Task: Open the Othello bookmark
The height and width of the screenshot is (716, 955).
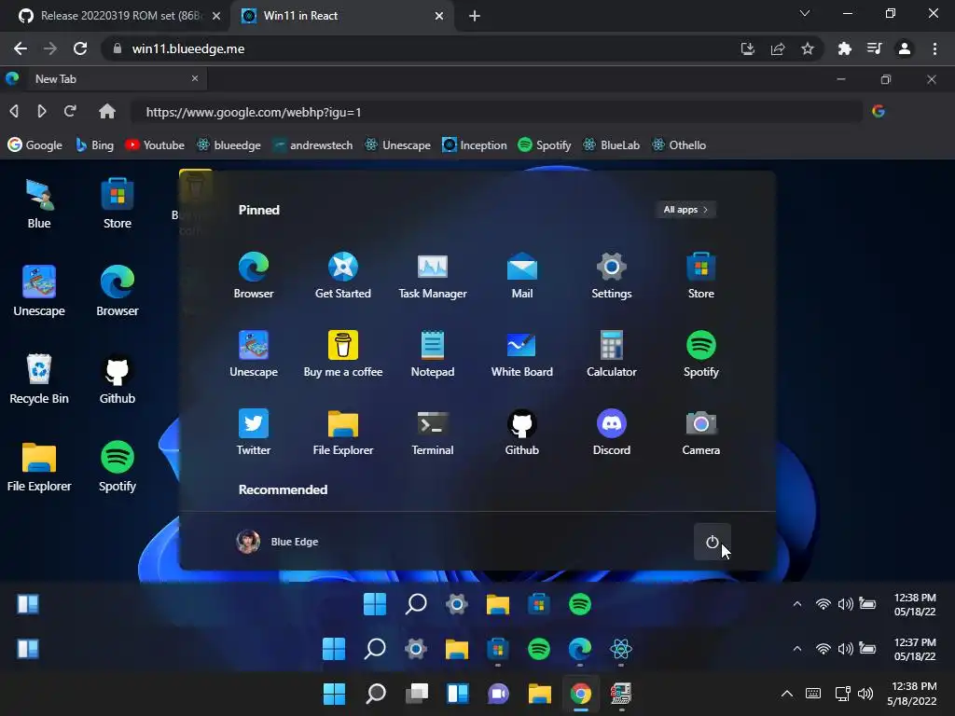Action: click(679, 145)
